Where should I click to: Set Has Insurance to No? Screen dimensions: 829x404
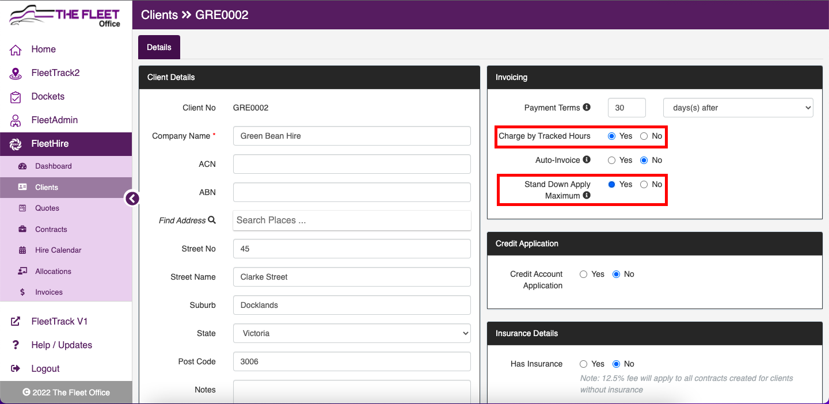[616, 364]
